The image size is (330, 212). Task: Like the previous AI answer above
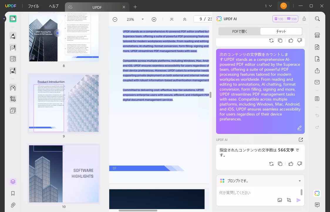291,40
